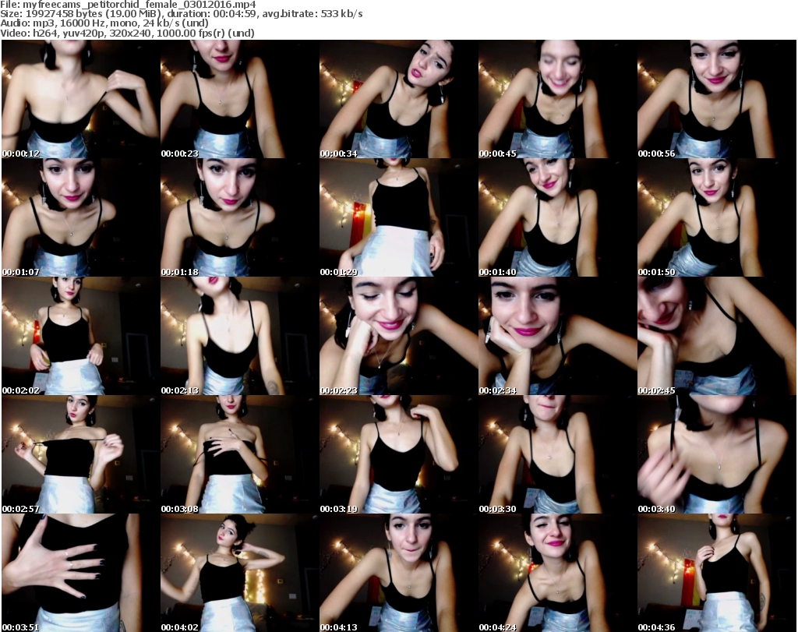Open the thumbnail at 00:02:23
Viewport: 798px width, 632px height.
[398, 337]
